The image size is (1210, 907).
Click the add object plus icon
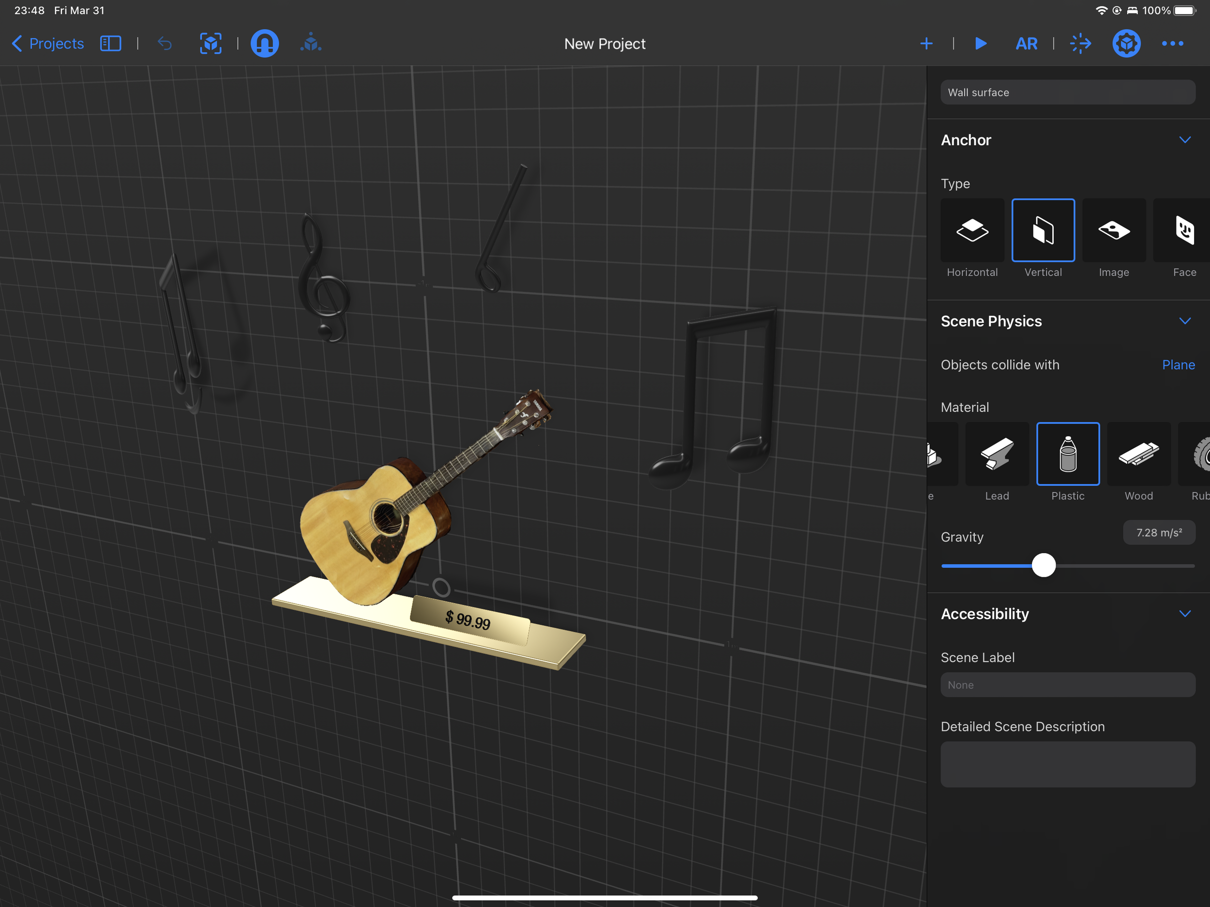point(926,44)
